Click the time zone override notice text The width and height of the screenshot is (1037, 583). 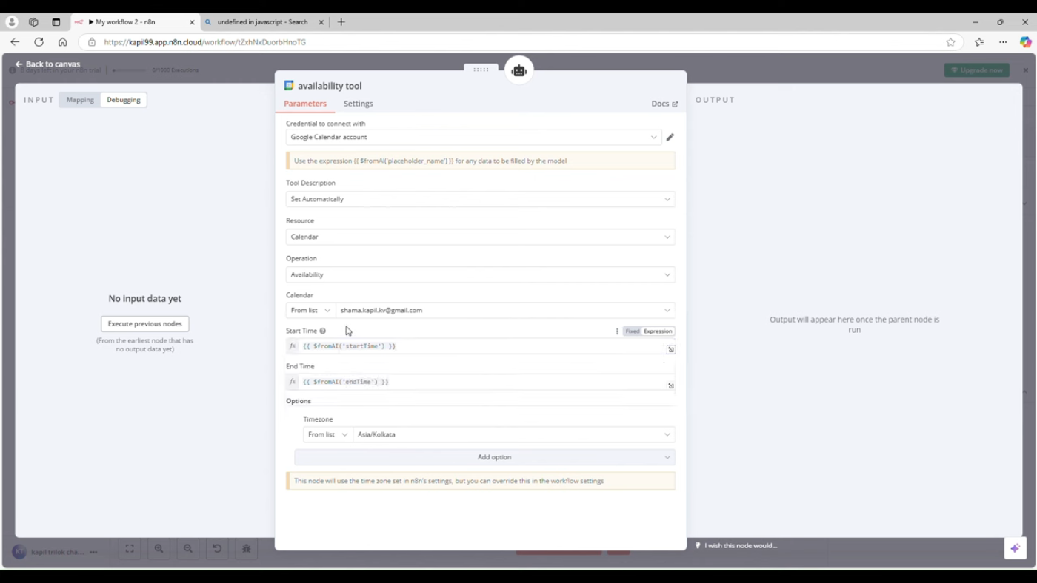point(449,481)
